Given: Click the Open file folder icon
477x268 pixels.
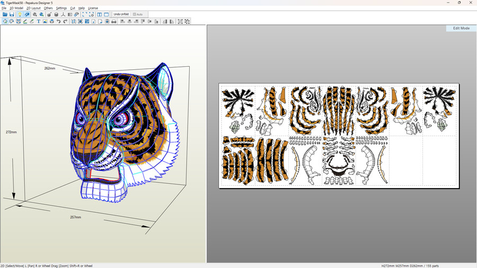Looking at the screenshot, I should (5, 14).
